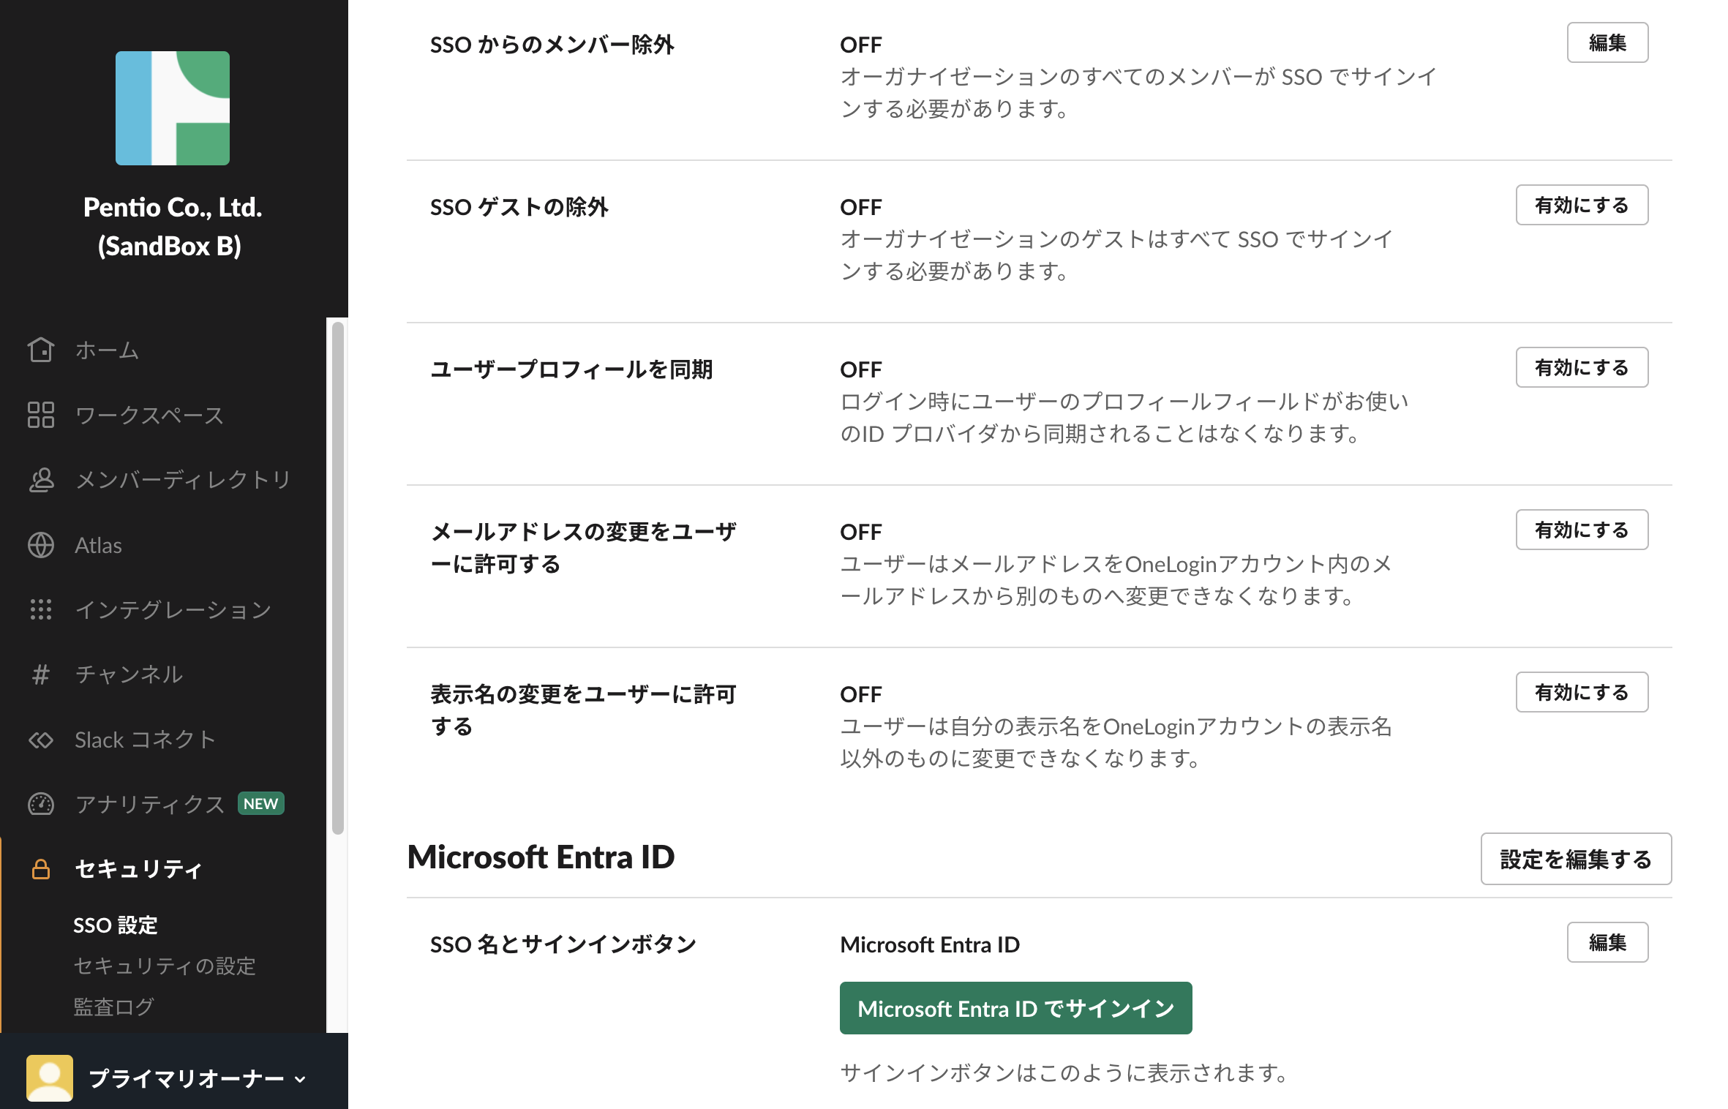The width and height of the screenshot is (1728, 1109).
Task: Open SSO 設定 submenu item
Action: click(116, 925)
